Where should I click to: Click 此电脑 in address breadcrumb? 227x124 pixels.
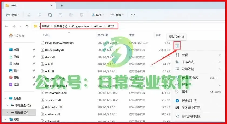coord(45,26)
